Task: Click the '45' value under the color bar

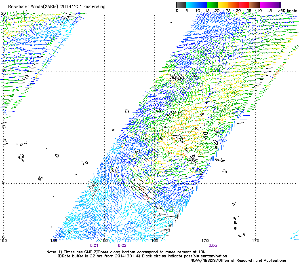Action: click(x=270, y=11)
